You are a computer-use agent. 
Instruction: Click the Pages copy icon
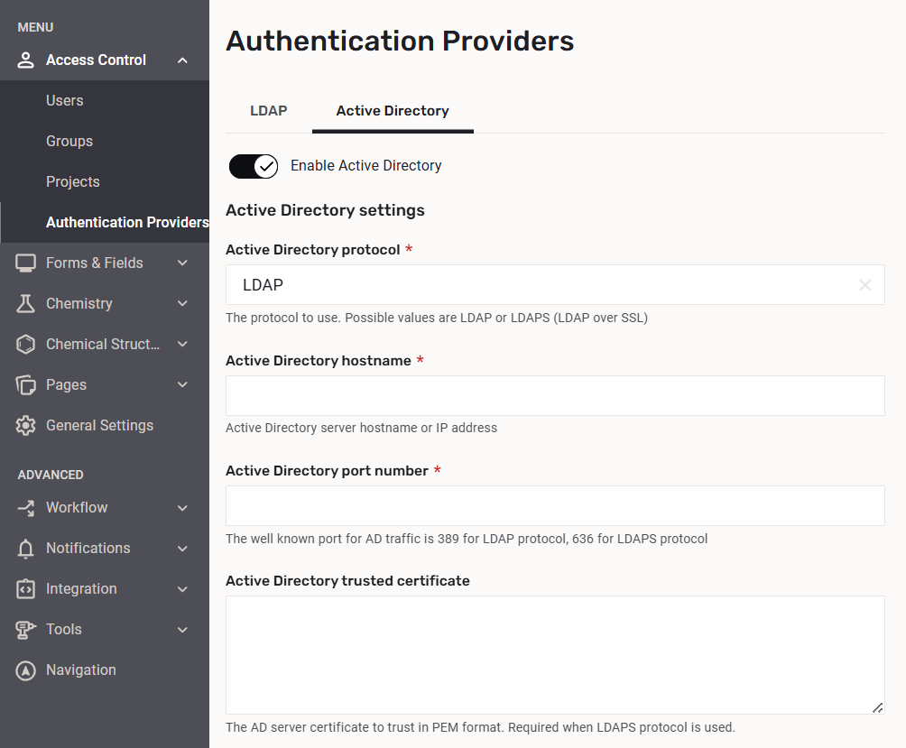pos(26,385)
